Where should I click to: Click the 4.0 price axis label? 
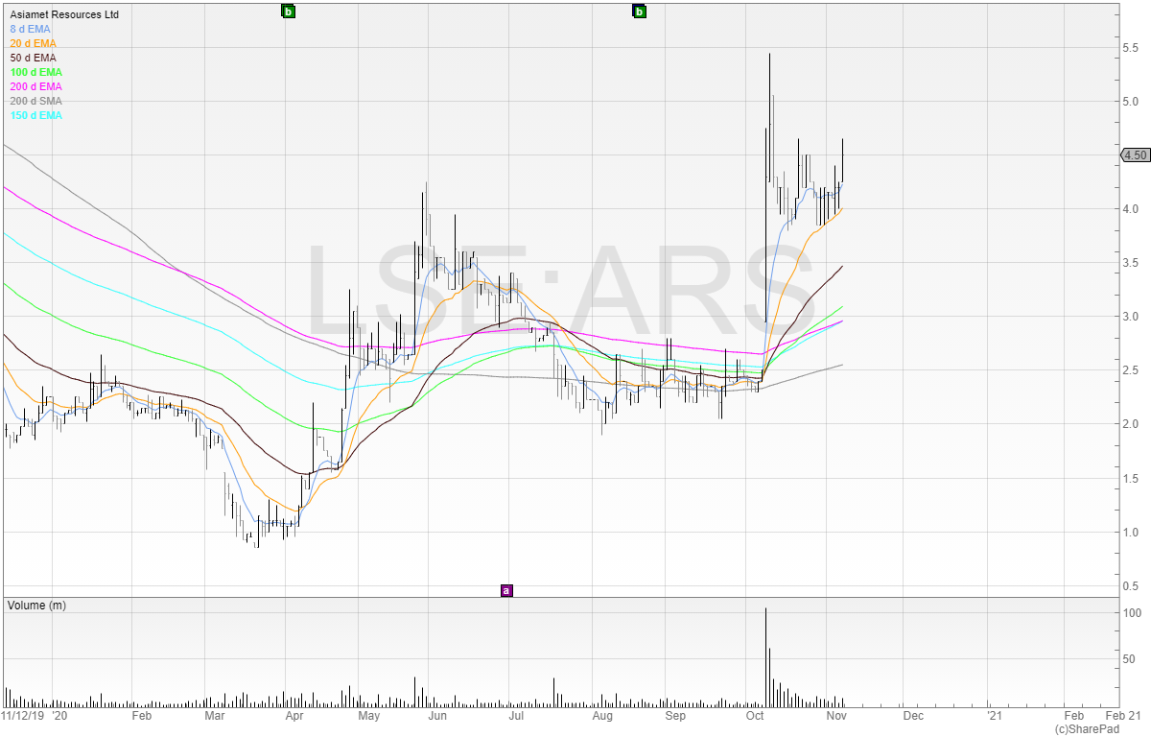pyautogui.click(x=1130, y=209)
